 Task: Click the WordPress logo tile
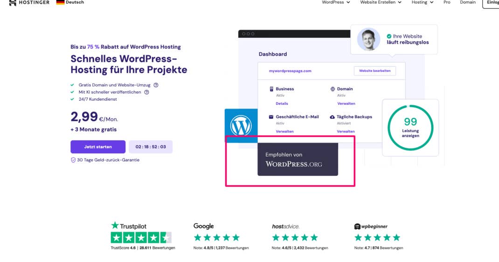(x=241, y=125)
